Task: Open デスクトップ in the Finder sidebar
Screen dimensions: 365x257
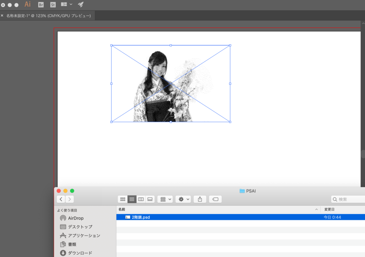Action: point(80,227)
